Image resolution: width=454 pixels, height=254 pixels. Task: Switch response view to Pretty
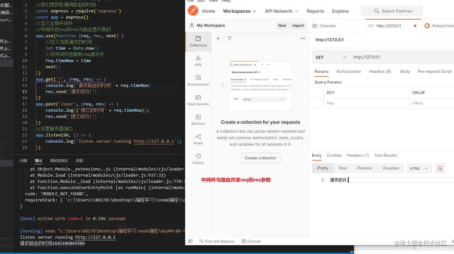323,168
